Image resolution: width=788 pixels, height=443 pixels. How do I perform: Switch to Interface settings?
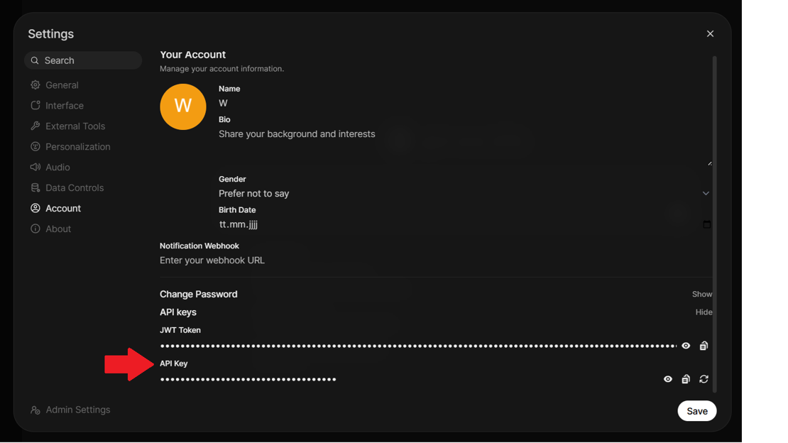[64, 106]
